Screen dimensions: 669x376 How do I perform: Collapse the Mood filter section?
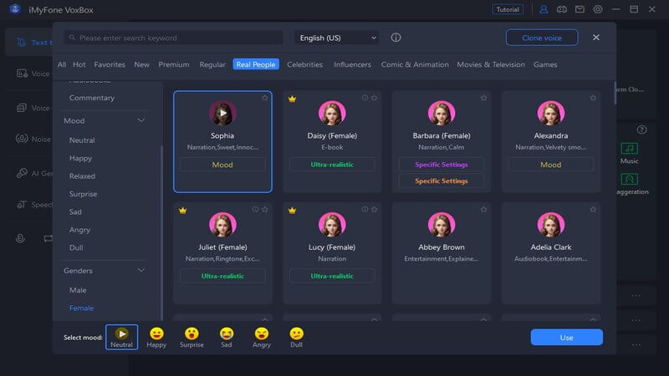point(141,121)
